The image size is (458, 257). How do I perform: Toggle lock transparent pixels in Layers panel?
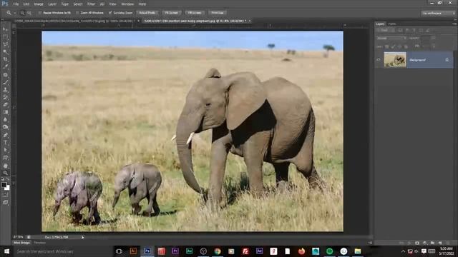386,46
